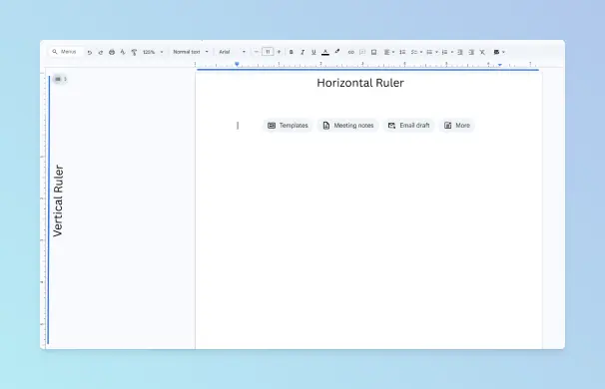Decrease font size with minus button
Viewport: 605px width, 389px height.
(257, 52)
